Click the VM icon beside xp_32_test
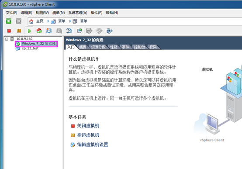This screenshot has height=169, width=242. click(17, 48)
